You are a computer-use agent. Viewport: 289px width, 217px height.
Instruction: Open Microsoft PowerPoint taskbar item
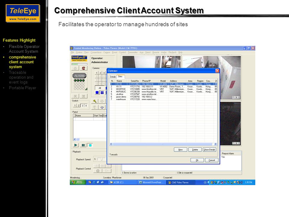[152, 182]
